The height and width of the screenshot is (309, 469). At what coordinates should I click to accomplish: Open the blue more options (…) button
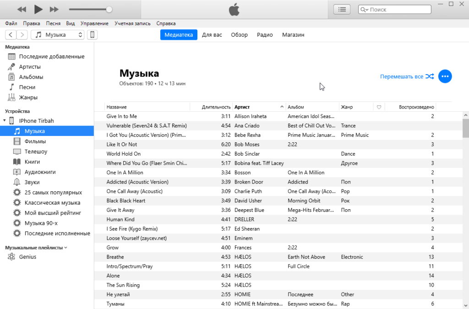click(445, 76)
